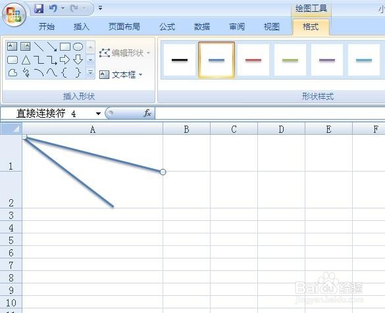This screenshot has height=313, width=385.
Task: Select the 格式 drawing tools tab
Action: (311, 27)
